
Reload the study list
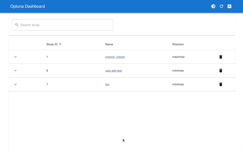click(x=221, y=6)
